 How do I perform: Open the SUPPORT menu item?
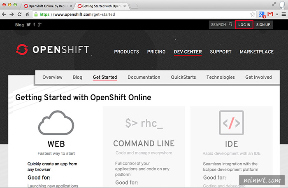pos(221,52)
